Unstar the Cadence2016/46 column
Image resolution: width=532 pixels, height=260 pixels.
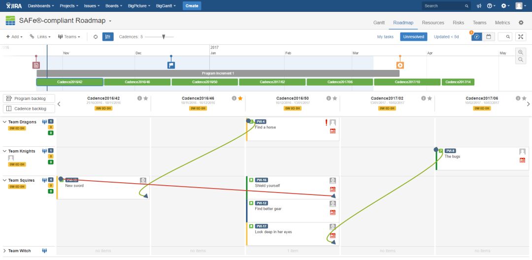[240, 98]
